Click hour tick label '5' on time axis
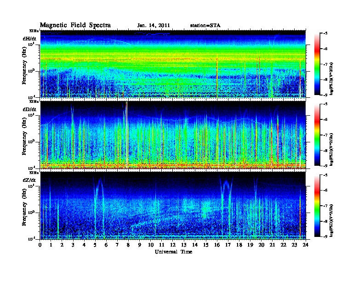This screenshot has height=281, width=364. (95, 245)
